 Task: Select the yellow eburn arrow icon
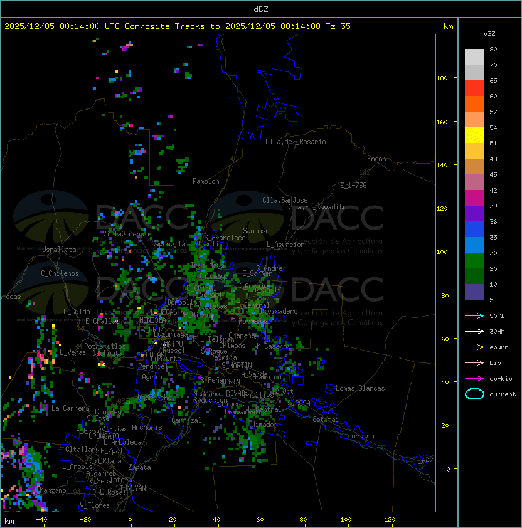[x=474, y=347]
